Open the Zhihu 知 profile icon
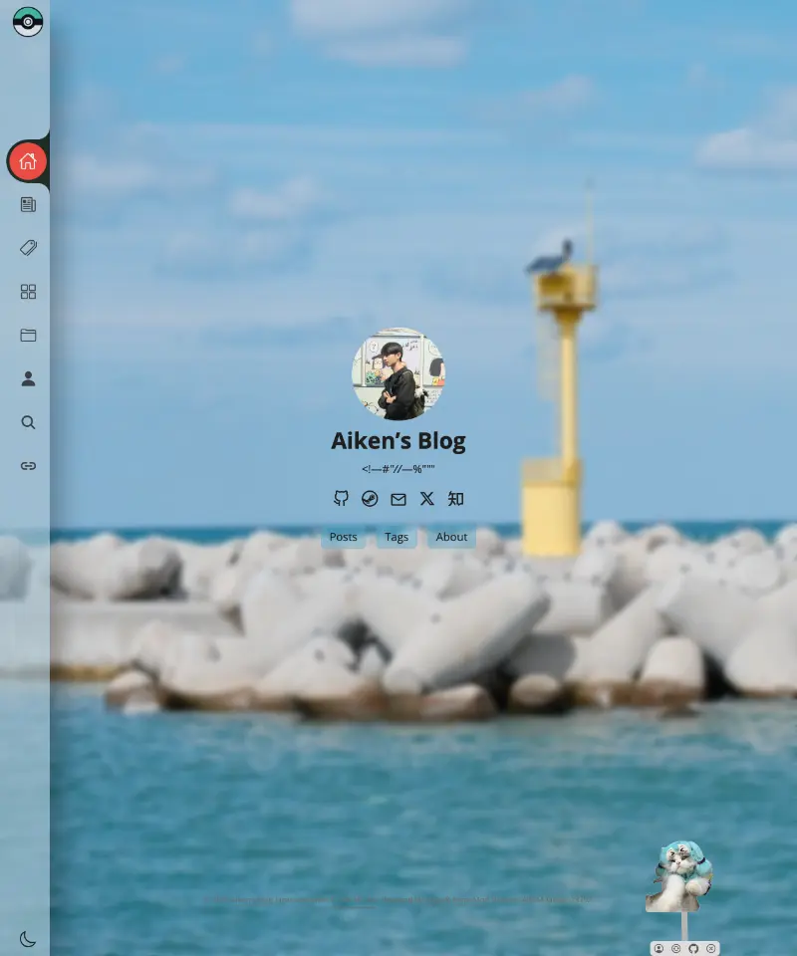The height and width of the screenshot is (956, 797). pyautogui.click(x=455, y=499)
